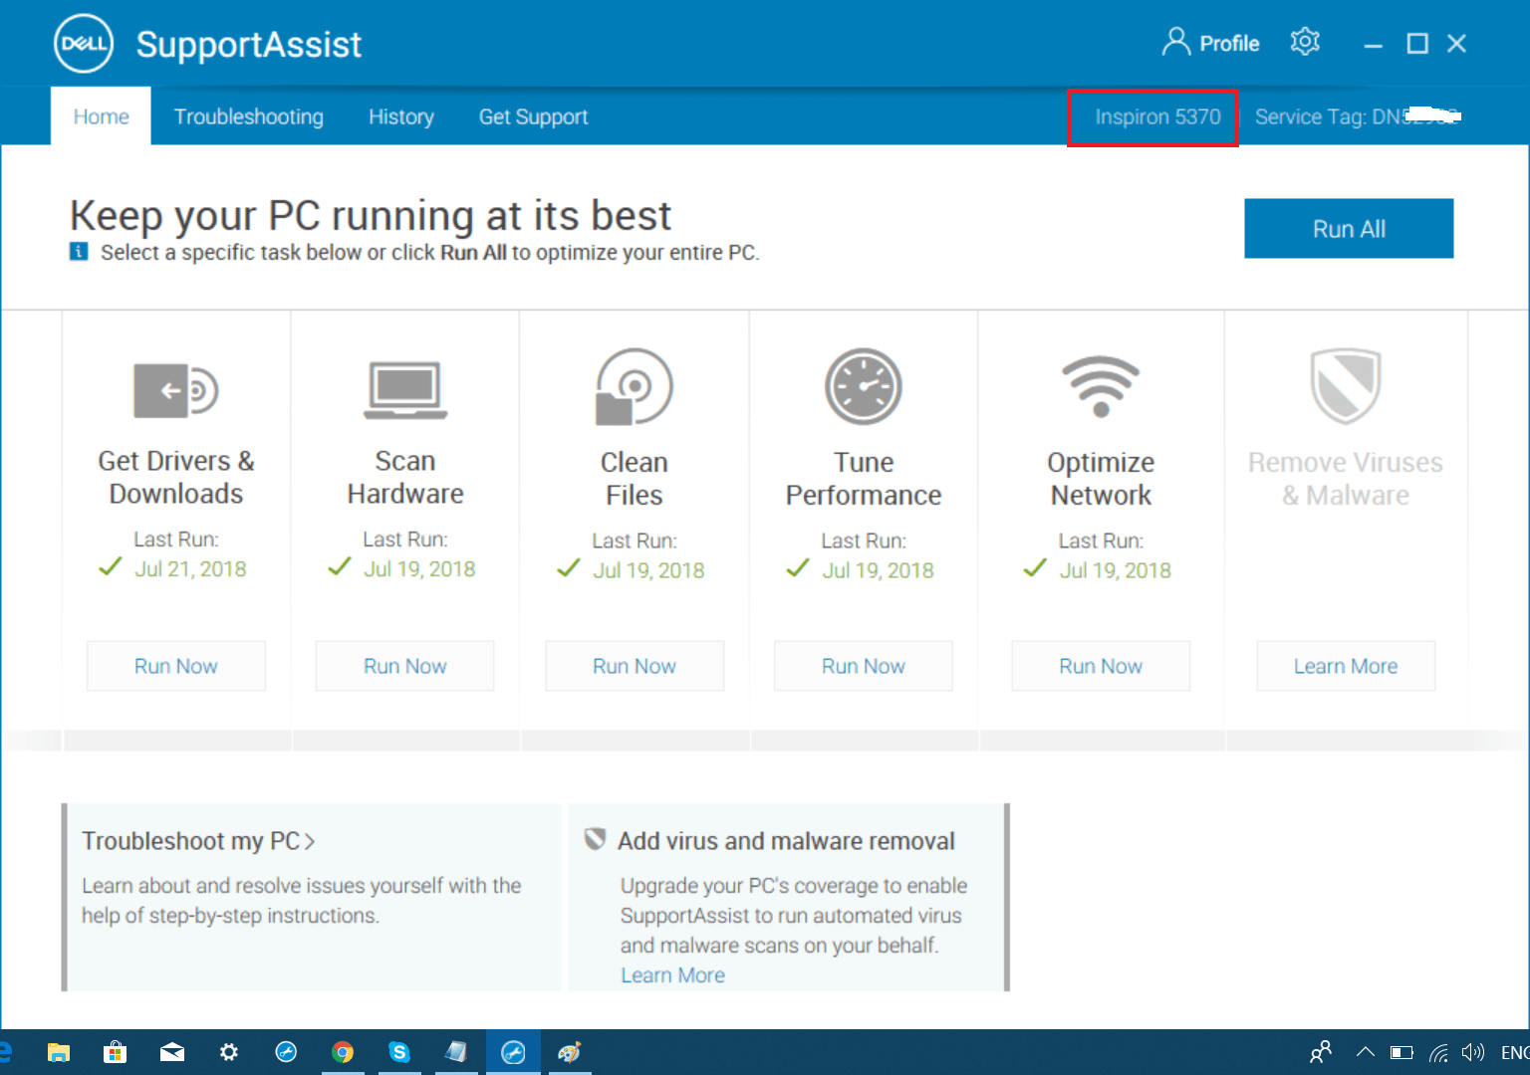
Task: Open Microsoft Store from taskbar
Action: (x=116, y=1052)
